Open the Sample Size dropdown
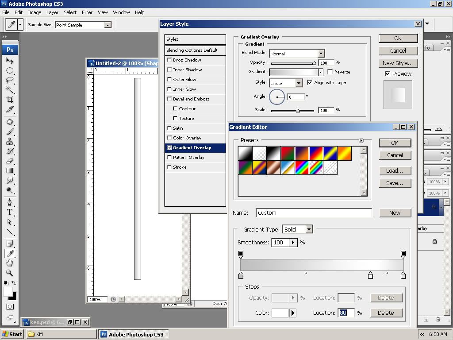Image resolution: width=453 pixels, height=340 pixels. point(108,25)
